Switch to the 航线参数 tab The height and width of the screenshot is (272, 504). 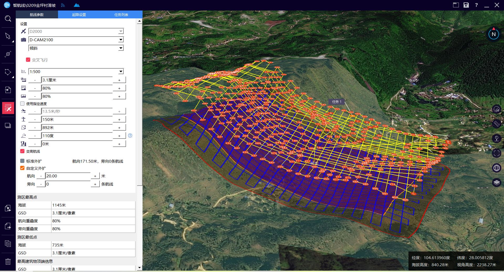click(37, 15)
